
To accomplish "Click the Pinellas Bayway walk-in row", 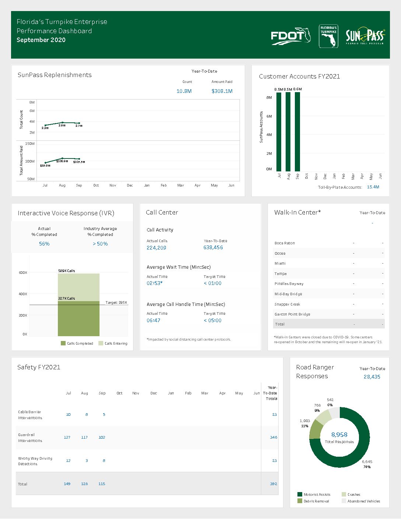I will [329, 283].
